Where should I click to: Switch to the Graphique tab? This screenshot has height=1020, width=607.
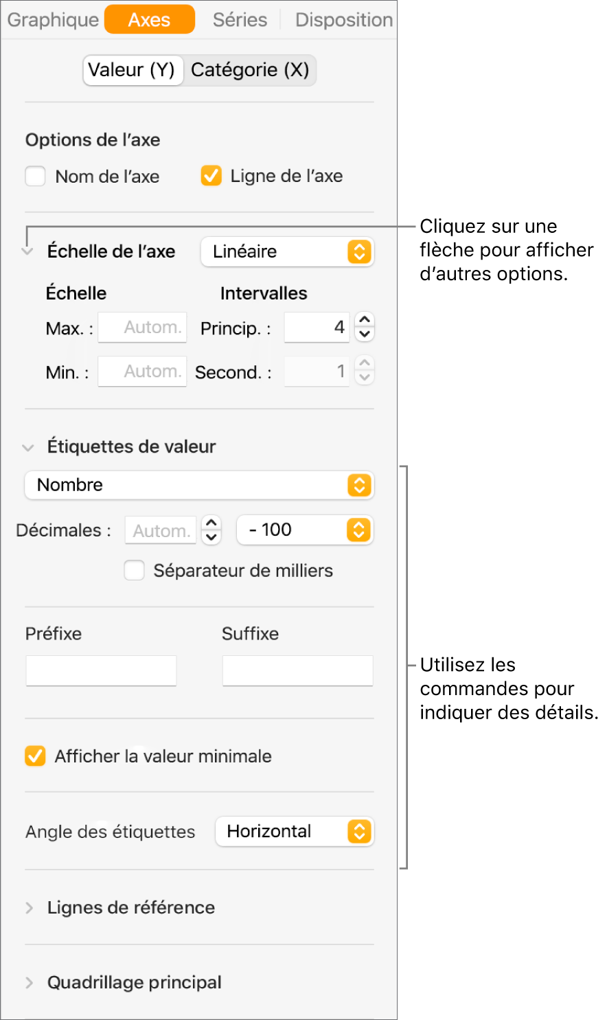coord(53,20)
